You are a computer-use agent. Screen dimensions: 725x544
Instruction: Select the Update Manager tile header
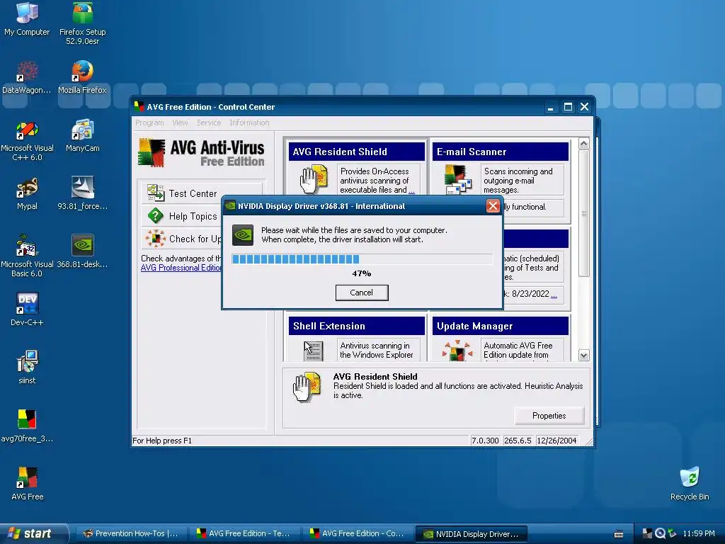tap(501, 326)
